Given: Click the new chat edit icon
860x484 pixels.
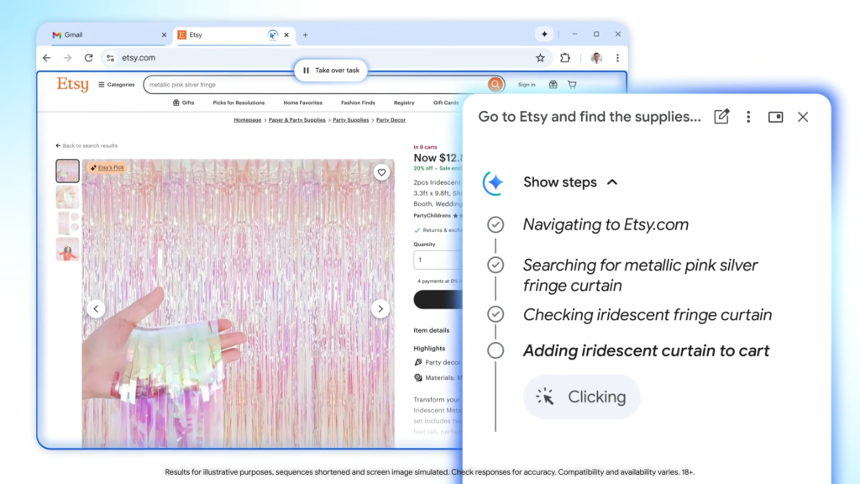Looking at the screenshot, I should pos(721,117).
